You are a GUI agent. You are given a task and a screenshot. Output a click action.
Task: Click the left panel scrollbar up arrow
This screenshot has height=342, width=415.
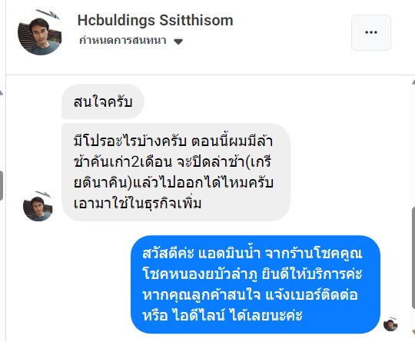pos(2,93)
